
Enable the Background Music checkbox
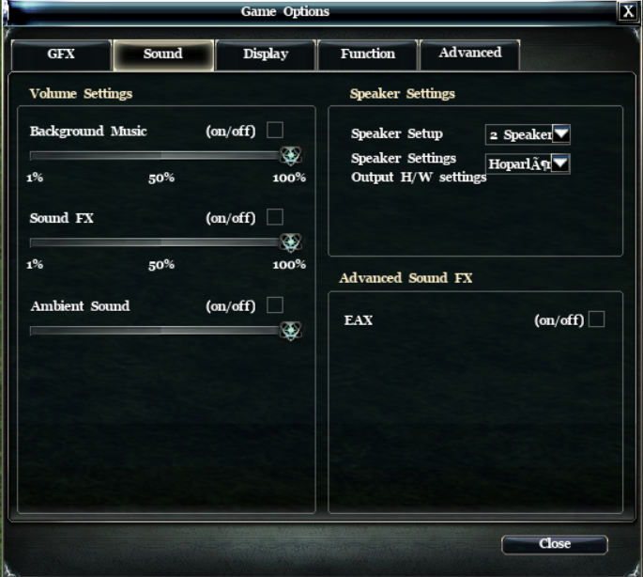point(275,130)
